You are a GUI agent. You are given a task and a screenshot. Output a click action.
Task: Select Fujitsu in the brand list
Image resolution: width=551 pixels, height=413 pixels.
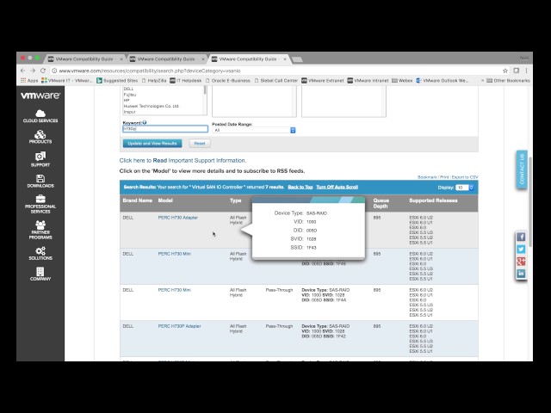click(130, 95)
